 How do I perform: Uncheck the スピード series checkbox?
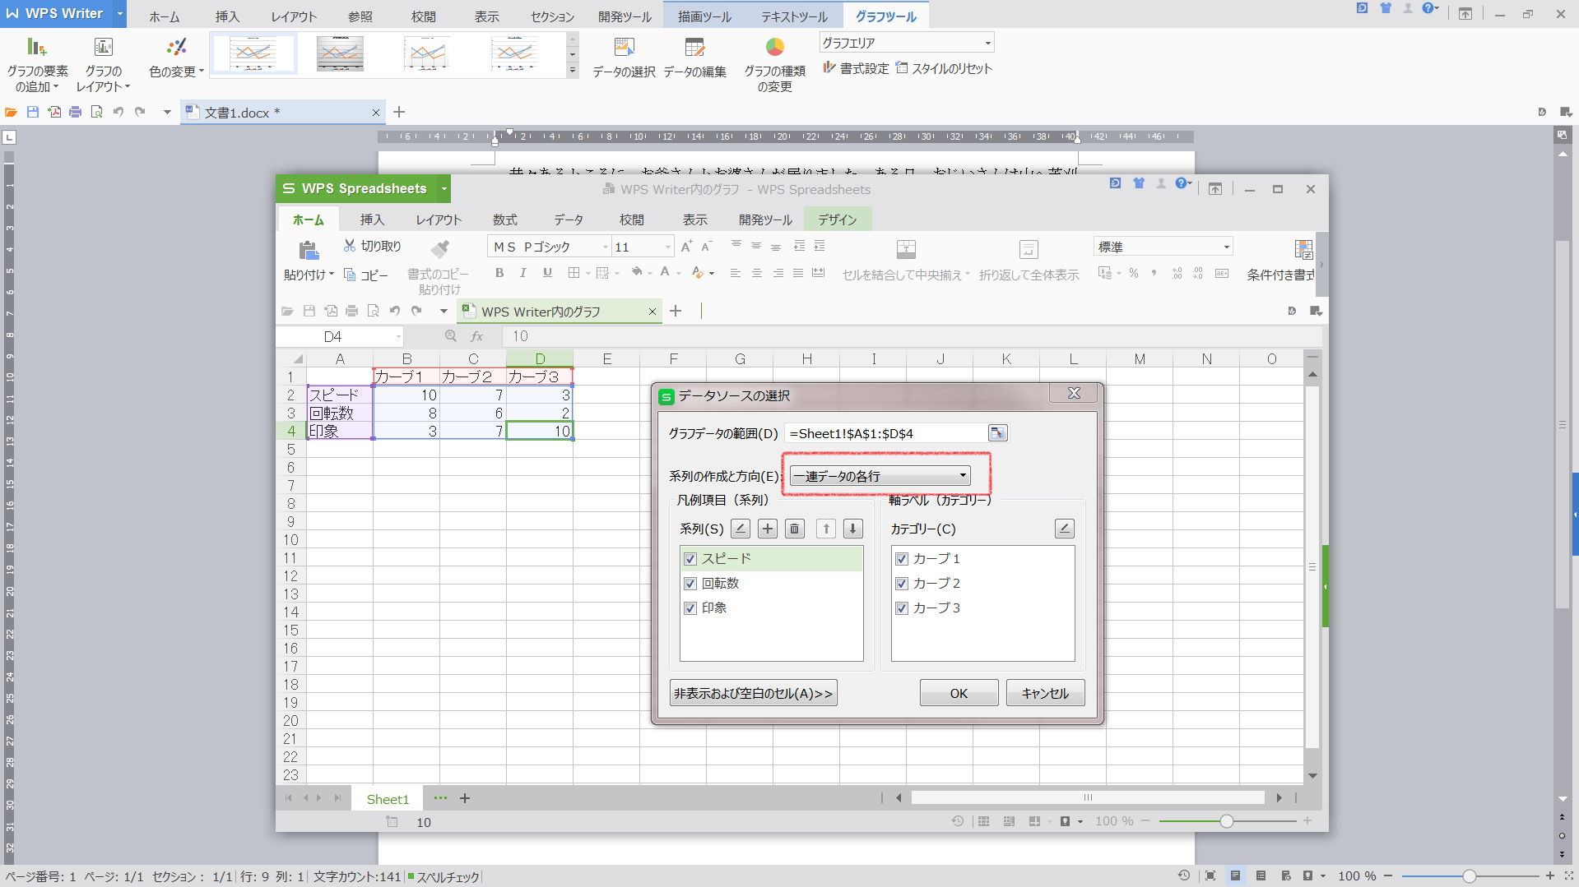point(690,559)
